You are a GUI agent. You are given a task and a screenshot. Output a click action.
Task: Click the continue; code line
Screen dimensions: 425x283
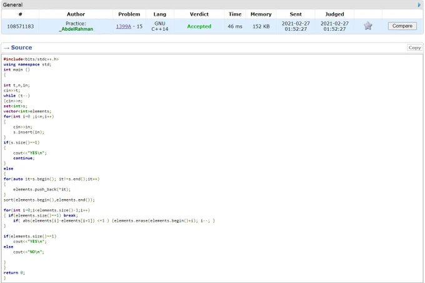(x=24, y=158)
